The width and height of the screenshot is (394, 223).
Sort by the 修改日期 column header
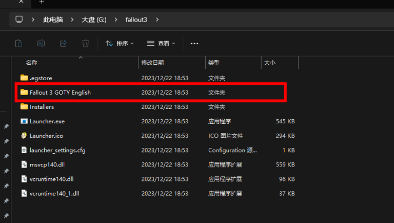coord(152,63)
